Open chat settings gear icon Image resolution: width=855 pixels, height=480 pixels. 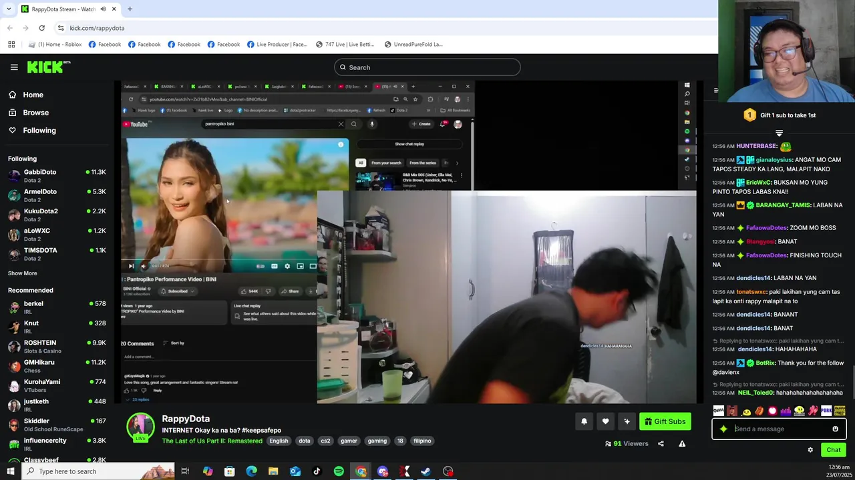pos(810,450)
